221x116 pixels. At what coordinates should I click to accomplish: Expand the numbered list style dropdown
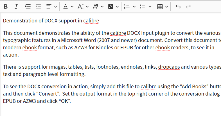pyautogui.click(x=134, y=7)
